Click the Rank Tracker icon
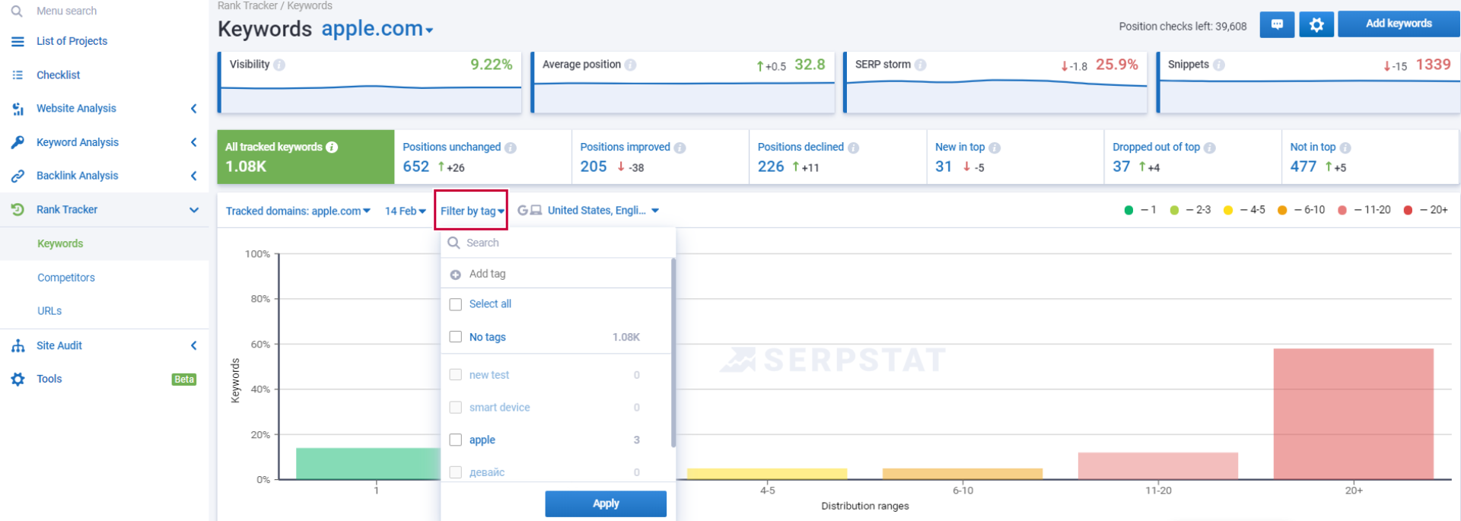The image size is (1461, 521). [18, 209]
